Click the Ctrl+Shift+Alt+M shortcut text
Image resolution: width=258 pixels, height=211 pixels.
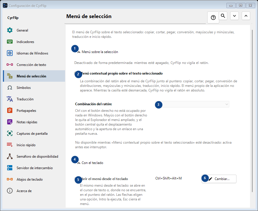click(169, 178)
